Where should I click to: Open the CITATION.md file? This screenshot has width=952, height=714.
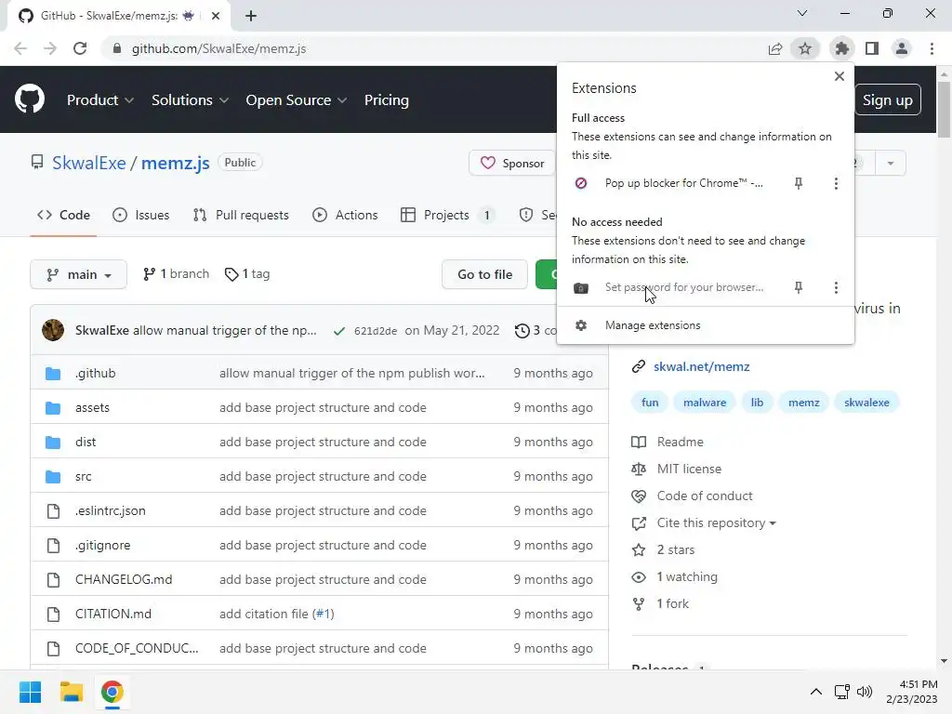[112, 614]
